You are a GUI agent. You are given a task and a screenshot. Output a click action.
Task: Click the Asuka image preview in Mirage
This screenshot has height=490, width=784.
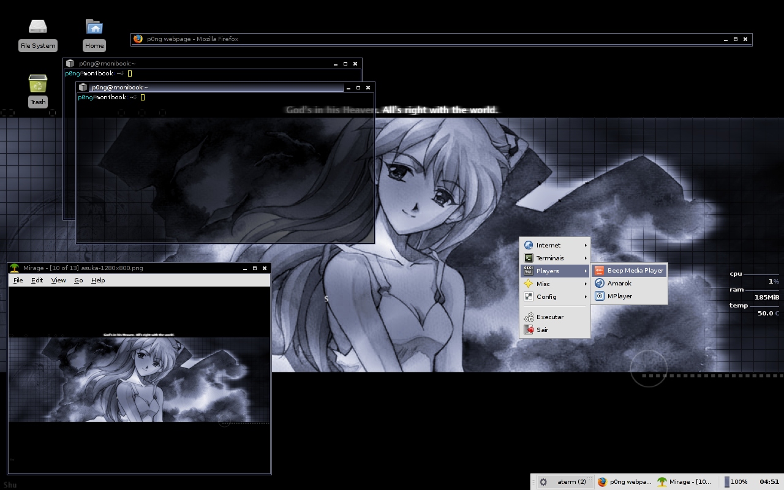[x=139, y=379]
